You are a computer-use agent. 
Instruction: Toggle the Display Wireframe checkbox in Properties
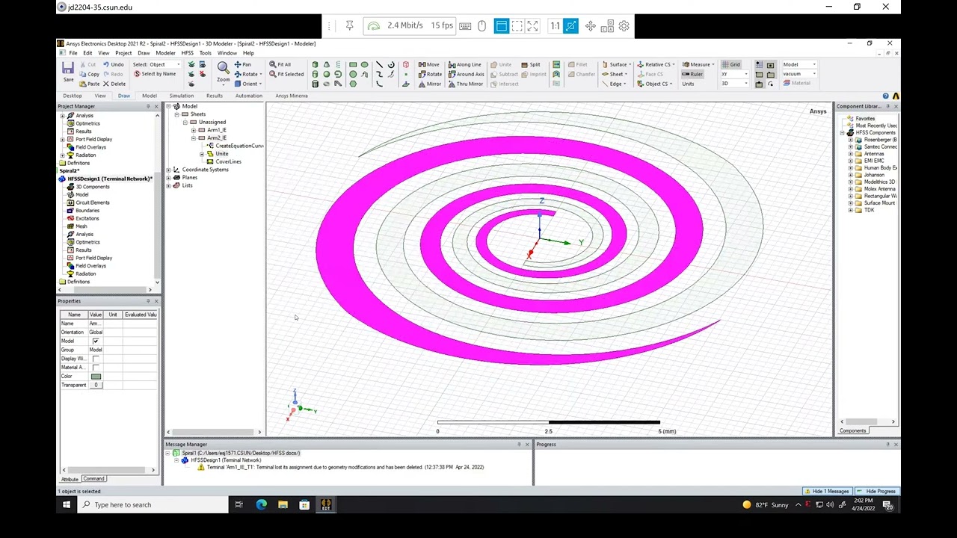click(x=96, y=359)
